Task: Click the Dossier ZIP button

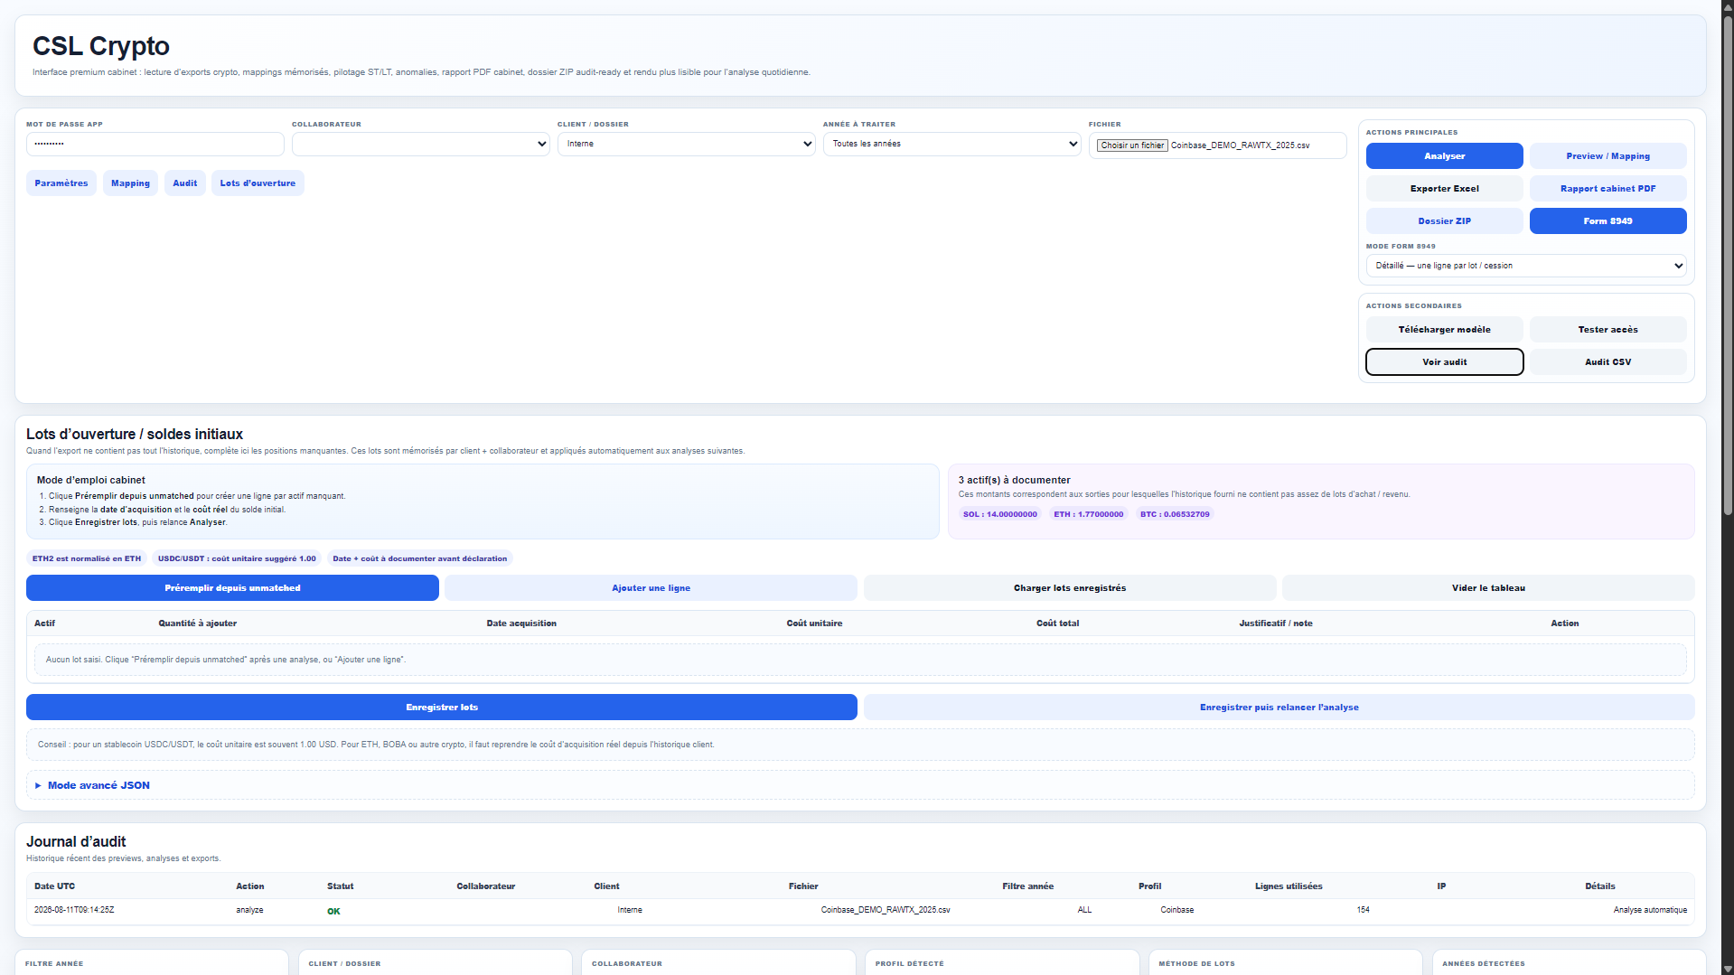Action: [1444, 221]
